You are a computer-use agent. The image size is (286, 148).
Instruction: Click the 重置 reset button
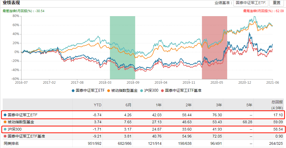tap(276, 3)
